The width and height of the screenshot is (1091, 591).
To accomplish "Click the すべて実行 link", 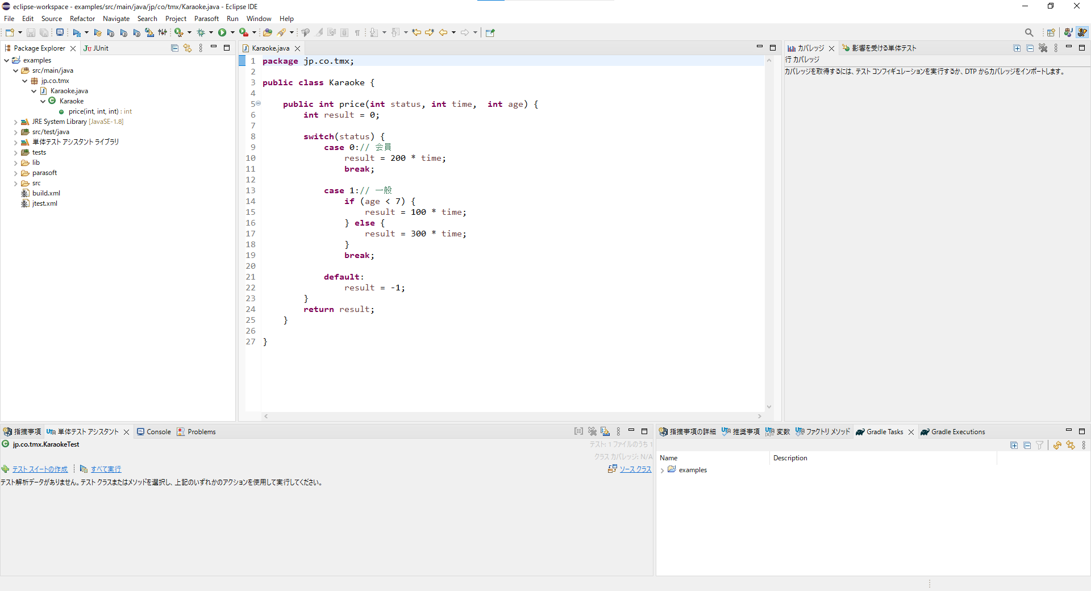I will coord(106,469).
